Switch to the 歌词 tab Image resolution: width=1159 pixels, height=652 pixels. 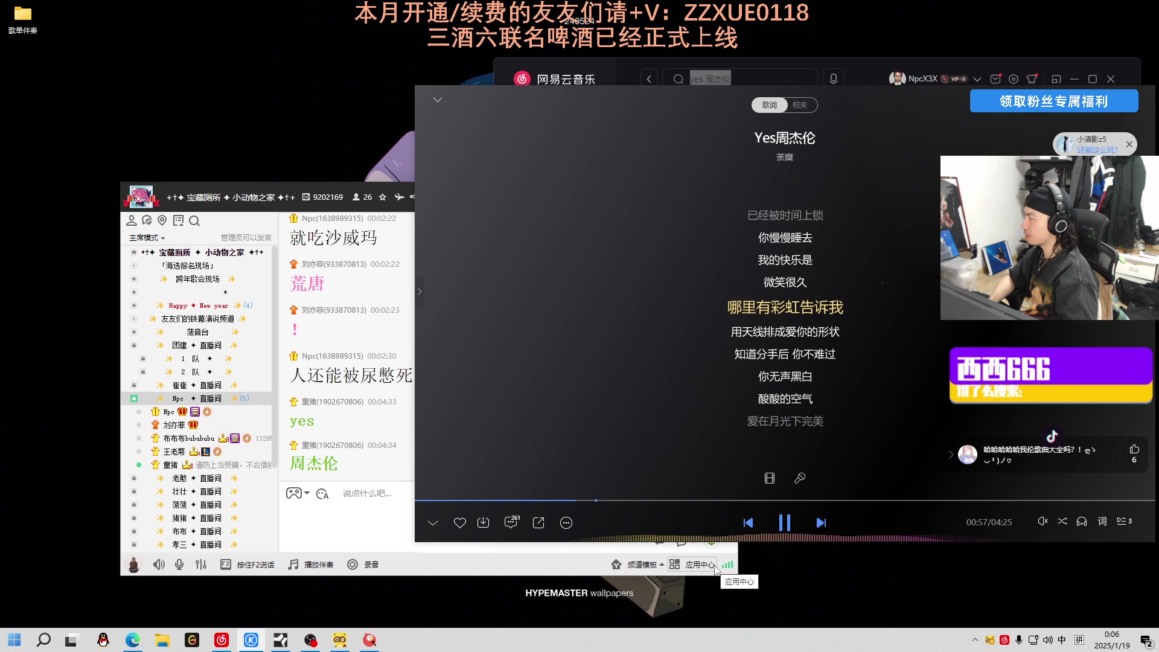[x=769, y=105]
